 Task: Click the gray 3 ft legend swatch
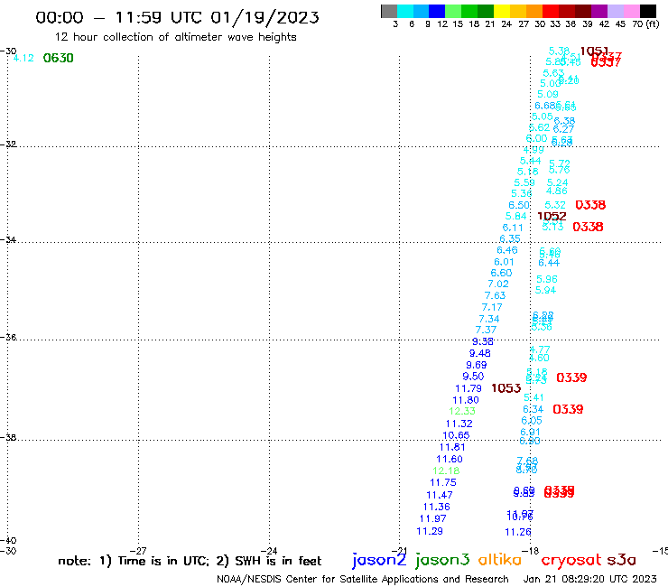[x=389, y=11]
